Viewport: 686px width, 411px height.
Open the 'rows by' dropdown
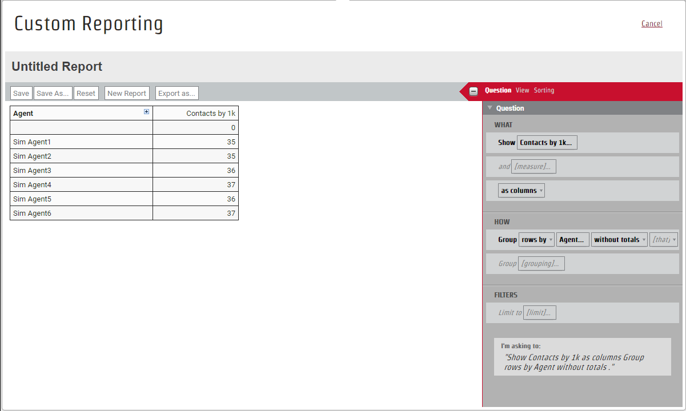(x=536, y=240)
